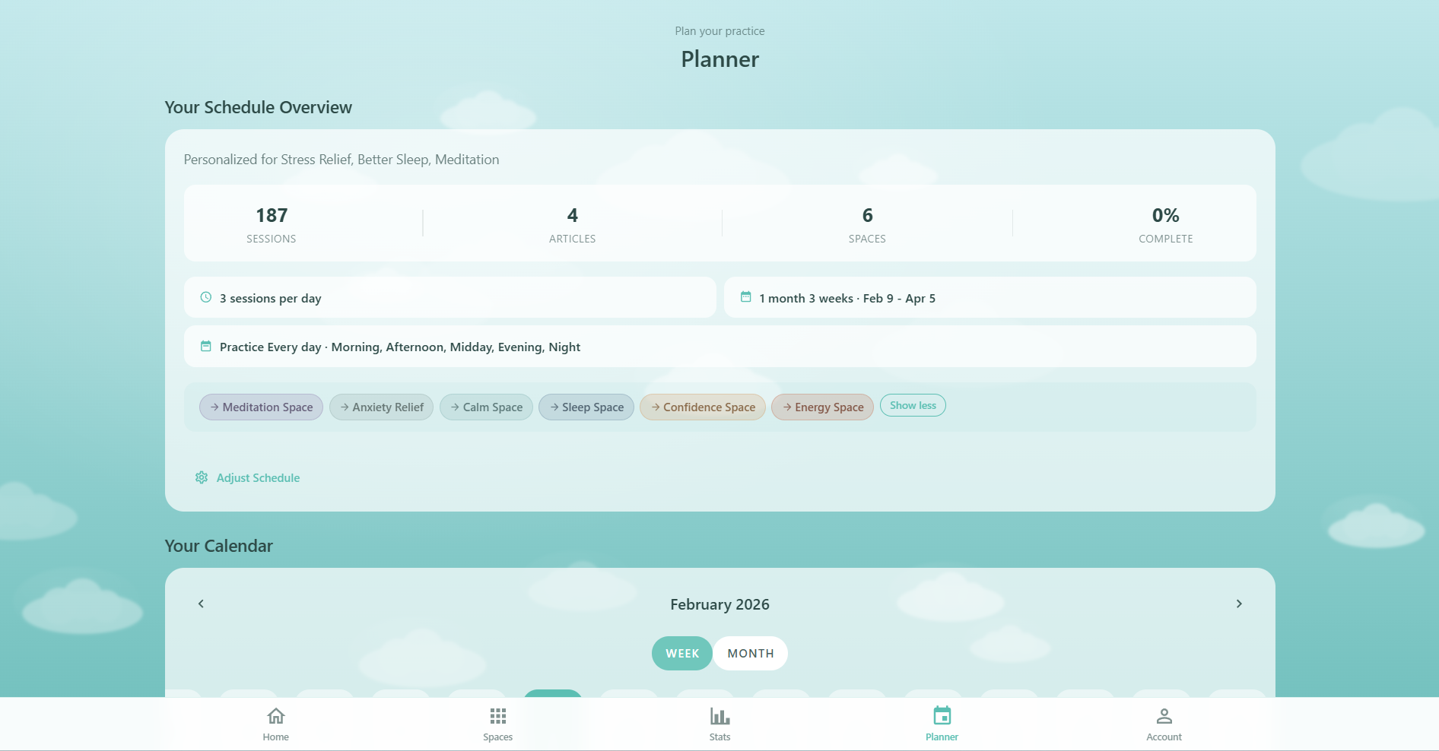Select the Planner tab in bottom bar
The height and width of the screenshot is (751, 1439).
(x=942, y=721)
